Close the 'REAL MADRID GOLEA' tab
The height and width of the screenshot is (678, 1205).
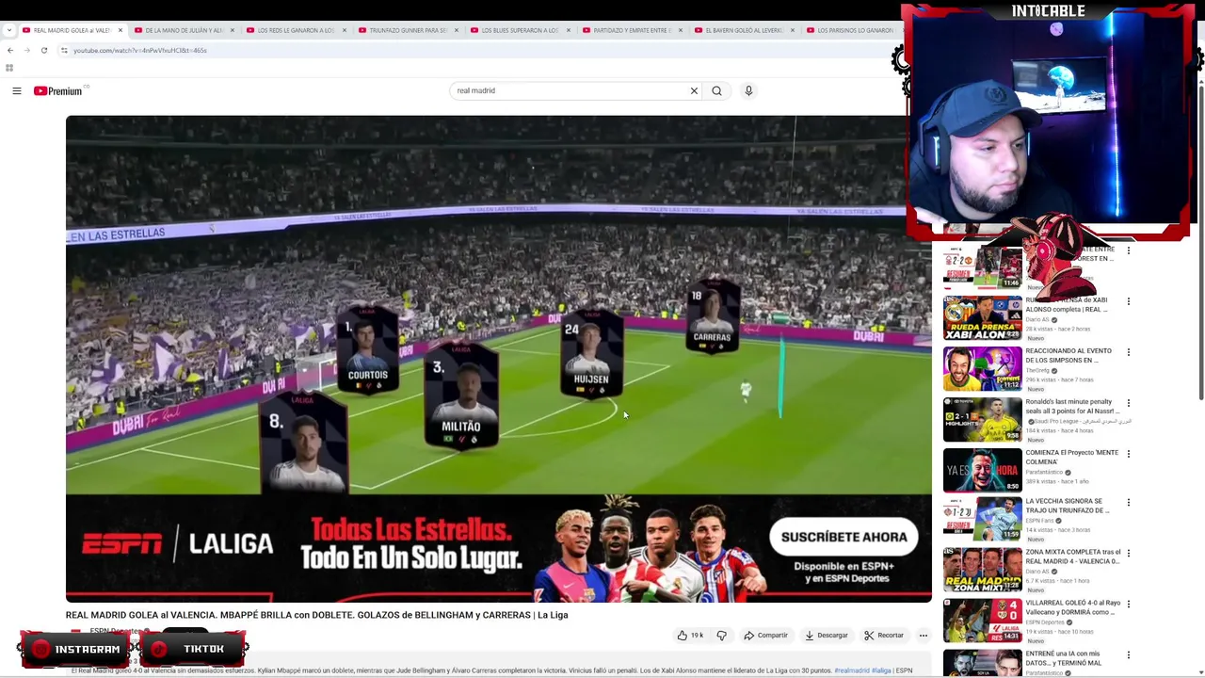click(120, 30)
